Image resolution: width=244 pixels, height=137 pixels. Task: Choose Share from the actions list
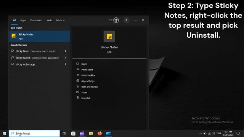coord(84,92)
